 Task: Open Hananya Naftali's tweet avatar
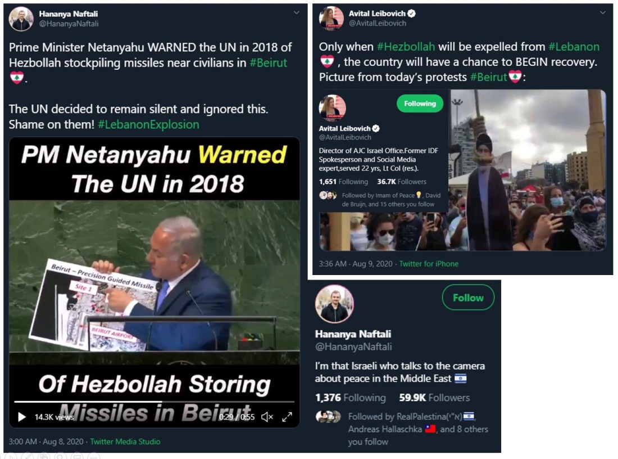coord(21,19)
